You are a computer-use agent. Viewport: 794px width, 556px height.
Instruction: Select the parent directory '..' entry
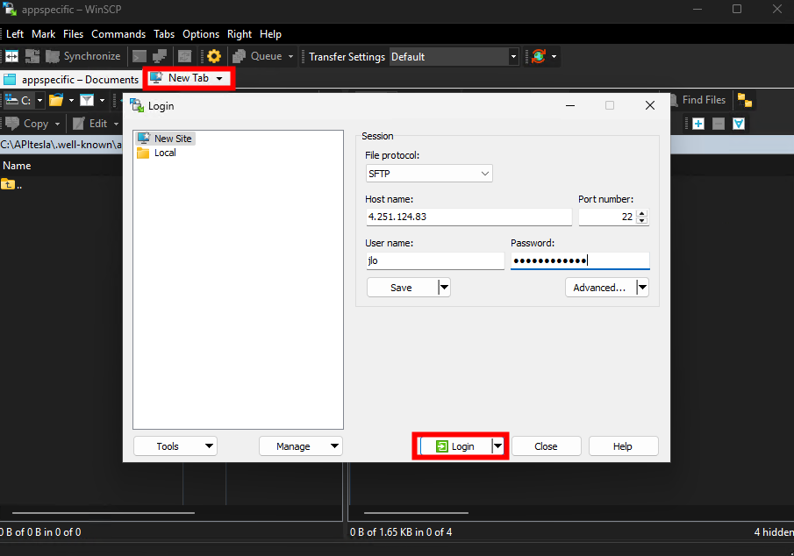(11, 185)
